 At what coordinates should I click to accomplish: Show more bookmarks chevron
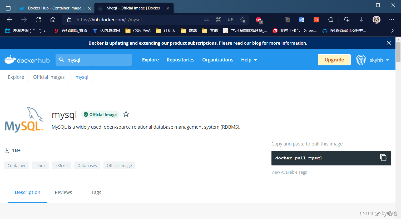[392, 31]
